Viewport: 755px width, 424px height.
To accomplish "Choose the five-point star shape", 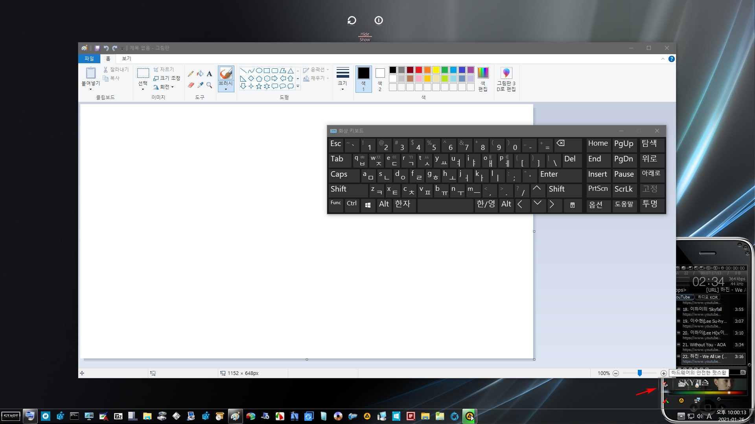I will [259, 86].
